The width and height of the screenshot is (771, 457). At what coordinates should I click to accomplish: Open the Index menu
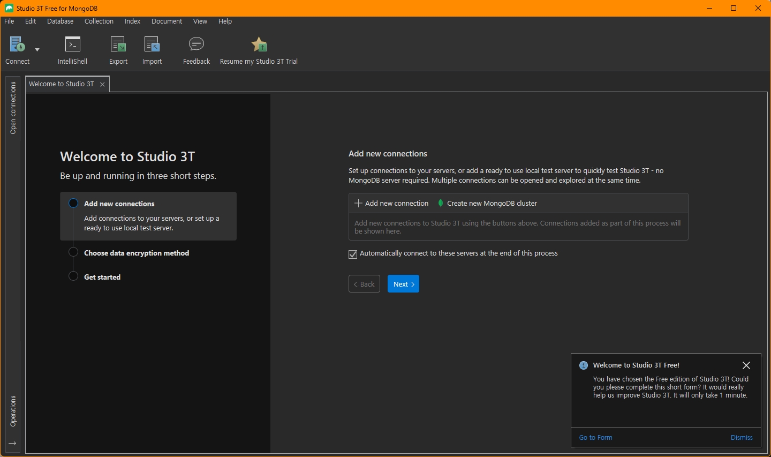(132, 21)
